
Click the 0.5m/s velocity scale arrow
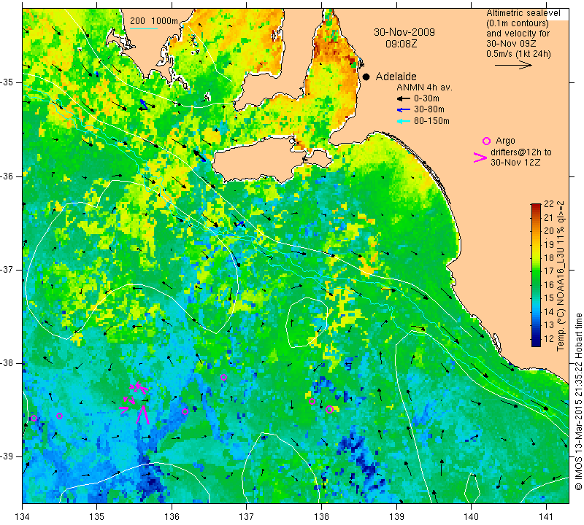(x=513, y=65)
